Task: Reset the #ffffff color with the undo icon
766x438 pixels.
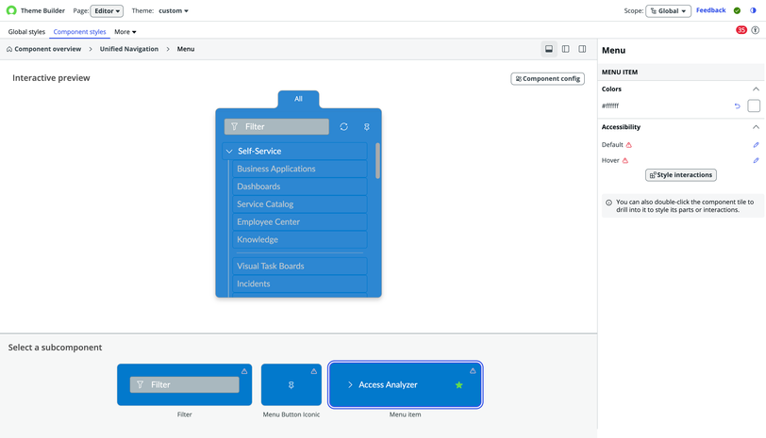Action: 737,106
